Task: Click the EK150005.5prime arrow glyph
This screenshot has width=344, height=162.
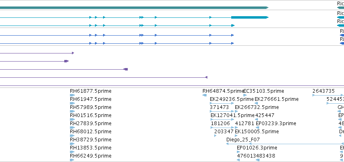Action: (236, 136)
